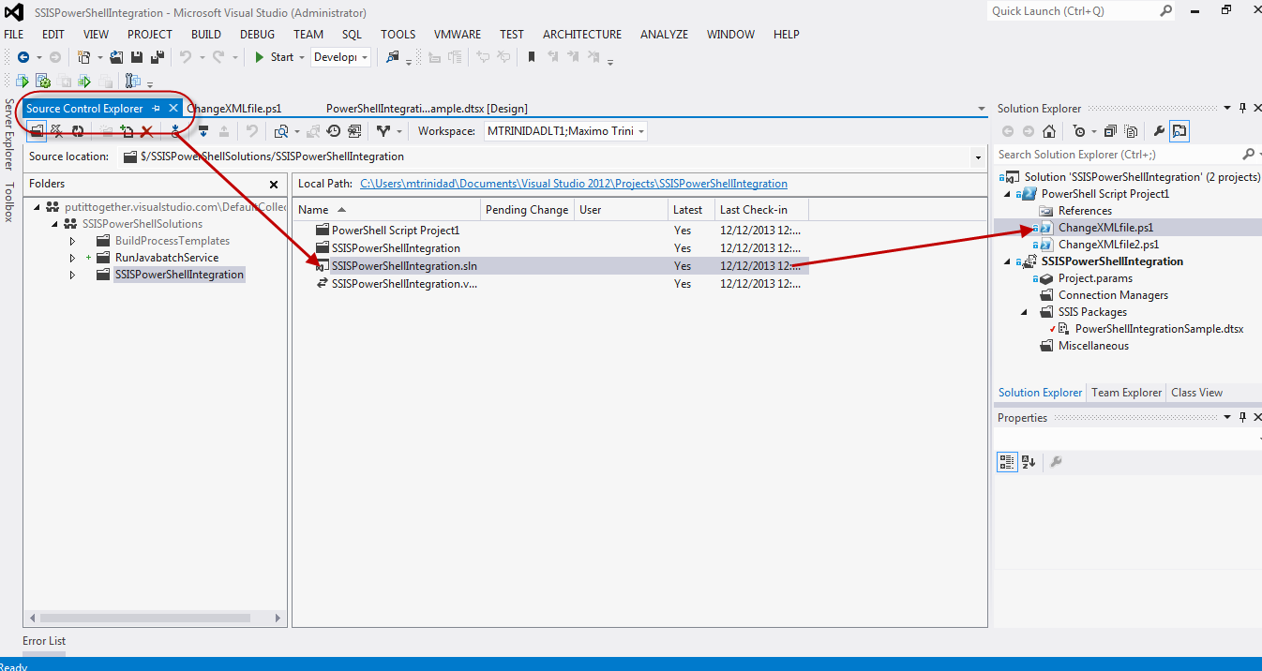1262x671 pixels.
Task: Open the BUILD menu
Action: coord(206,35)
